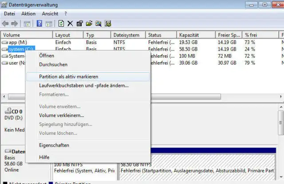Click the Forward arrow toolbar icon
The width and height of the screenshot is (284, 184).
point(15,23)
